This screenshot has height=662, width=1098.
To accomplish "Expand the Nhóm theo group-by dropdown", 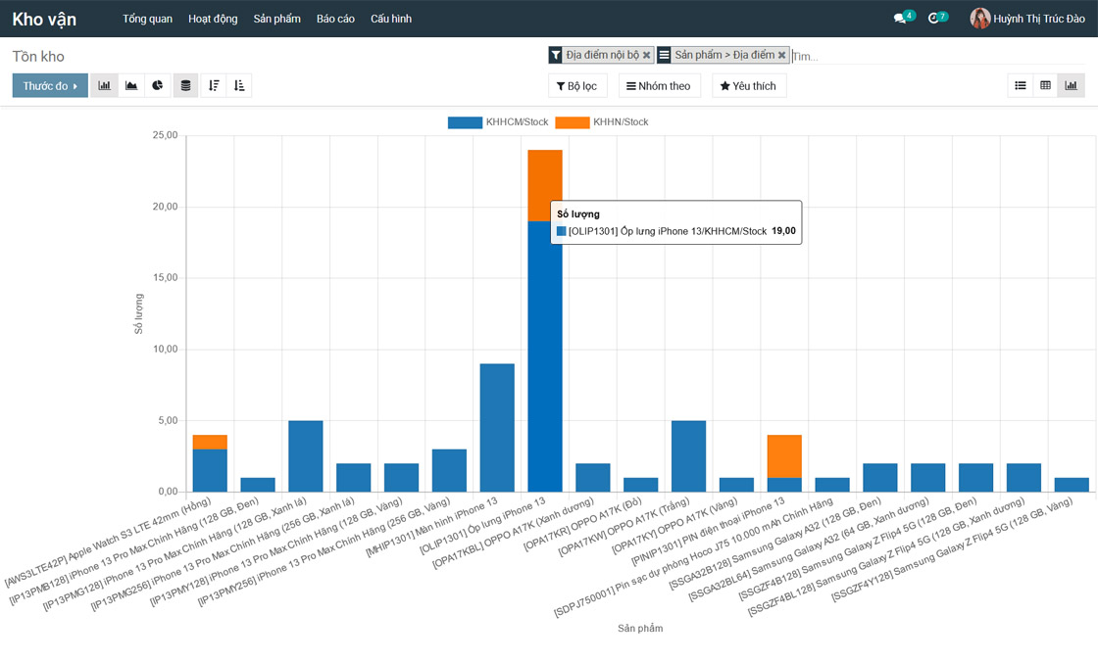I will click(659, 86).
